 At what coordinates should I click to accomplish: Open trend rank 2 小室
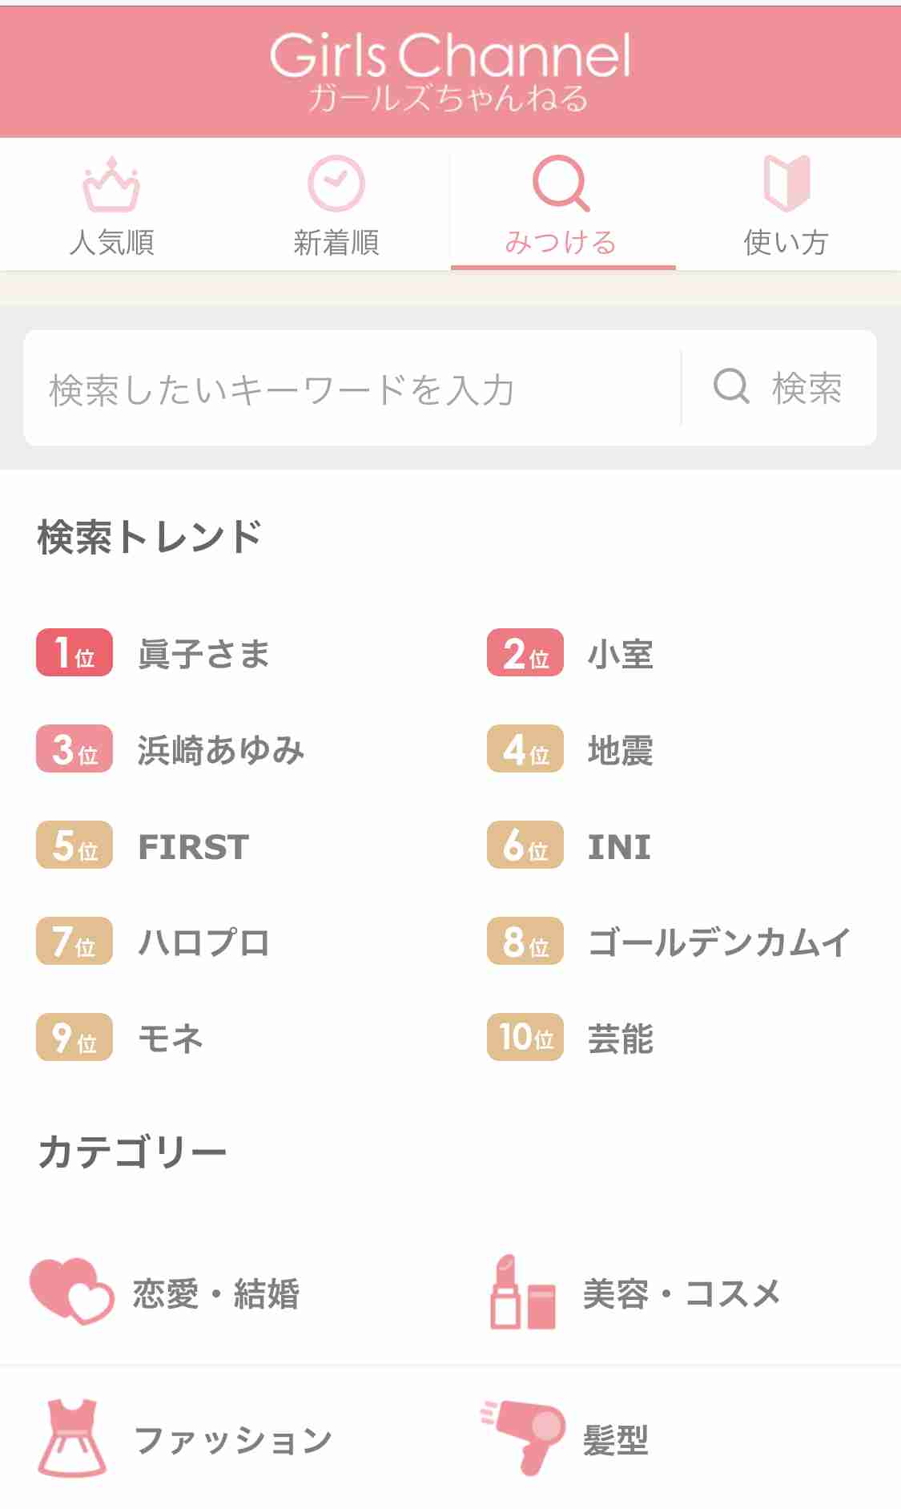[x=620, y=653]
